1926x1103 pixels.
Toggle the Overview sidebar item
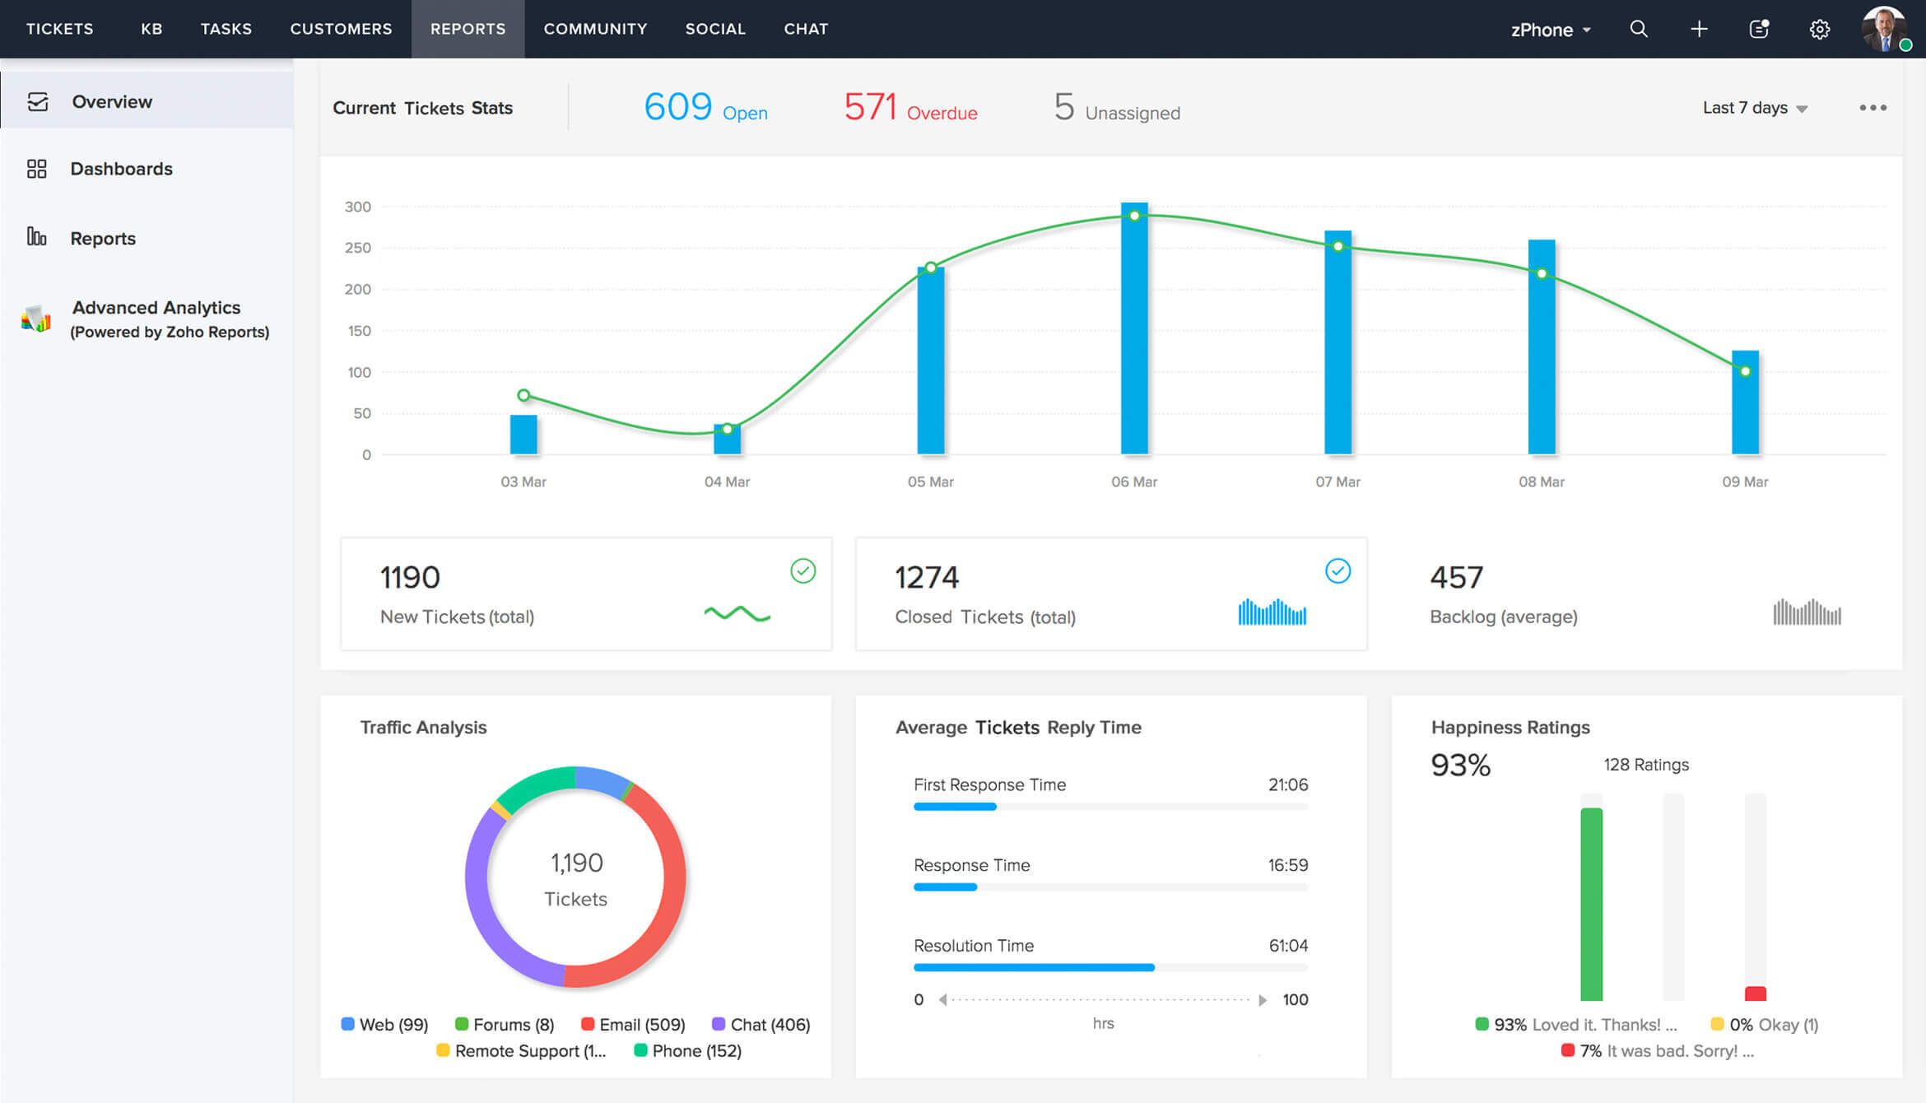click(113, 100)
